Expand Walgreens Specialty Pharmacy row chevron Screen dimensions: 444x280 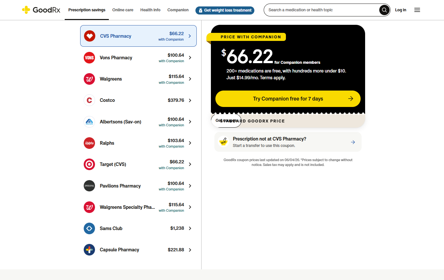point(190,207)
